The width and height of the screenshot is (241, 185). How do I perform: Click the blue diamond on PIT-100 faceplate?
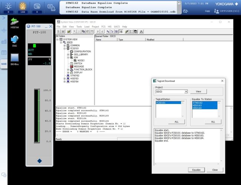(x=40, y=161)
